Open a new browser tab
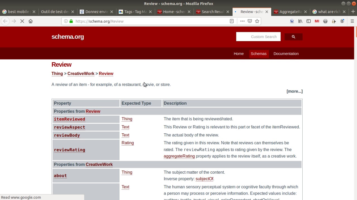This screenshot has height=200, width=357. 353,12
